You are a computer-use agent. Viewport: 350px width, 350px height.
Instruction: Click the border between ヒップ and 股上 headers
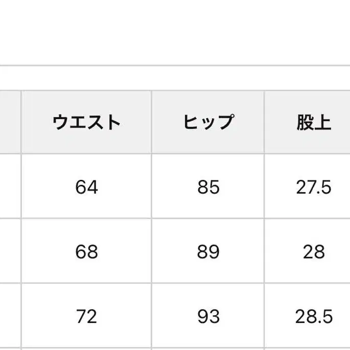(x=264, y=122)
